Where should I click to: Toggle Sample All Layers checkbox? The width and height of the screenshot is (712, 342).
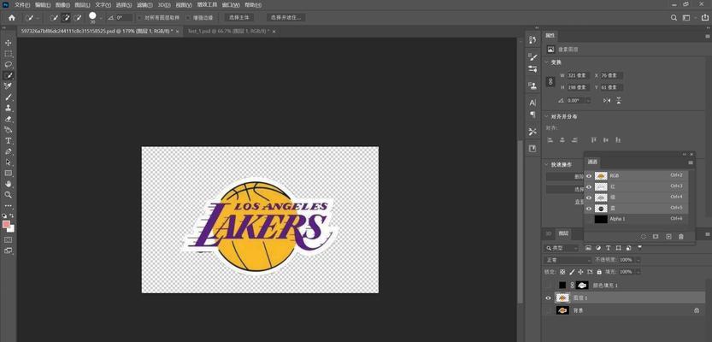(140, 18)
